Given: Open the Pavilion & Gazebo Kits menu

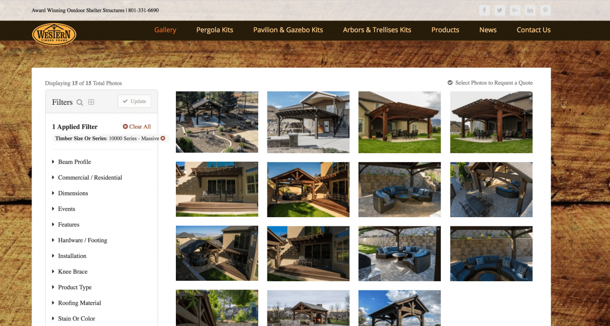Looking at the screenshot, I should (288, 30).
